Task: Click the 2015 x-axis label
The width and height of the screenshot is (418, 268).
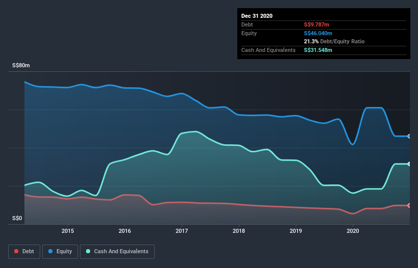Action: pyautogui.click(x=68, y=231)
